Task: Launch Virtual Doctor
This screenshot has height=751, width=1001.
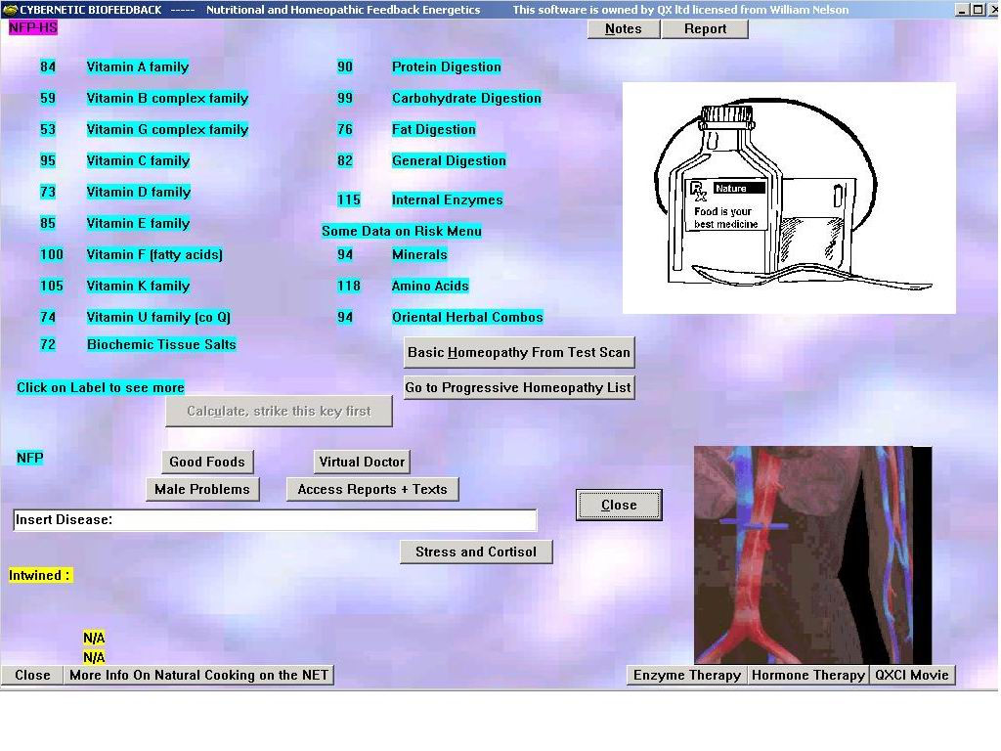Action: [x=362, y=462]
